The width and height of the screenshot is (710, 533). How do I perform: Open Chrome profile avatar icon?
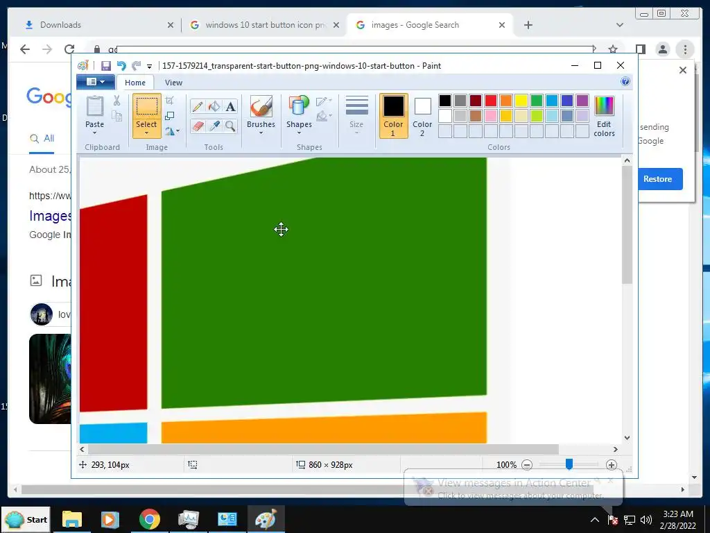pyautogui.click(x=663, y=49)
